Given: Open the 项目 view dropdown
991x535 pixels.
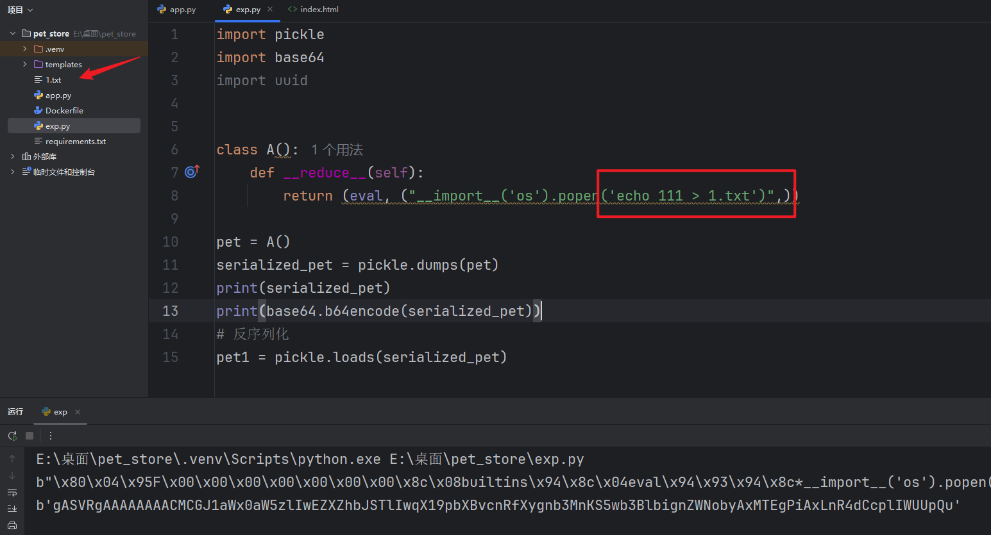Looking at the screenshot, I should click(20, 10).
